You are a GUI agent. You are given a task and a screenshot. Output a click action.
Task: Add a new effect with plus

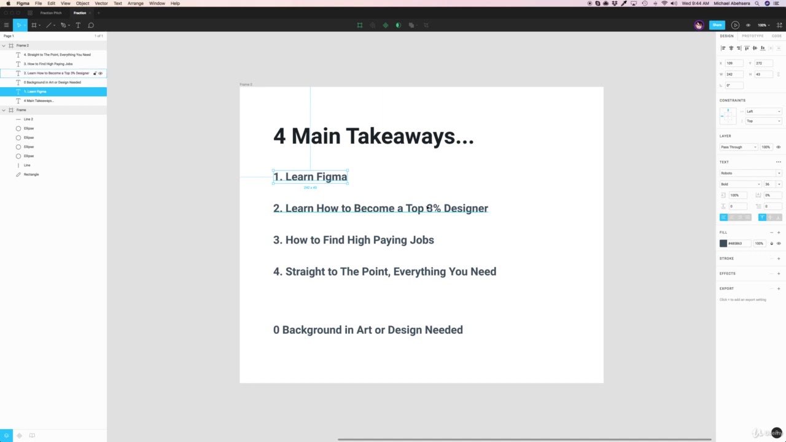(779, 273)
